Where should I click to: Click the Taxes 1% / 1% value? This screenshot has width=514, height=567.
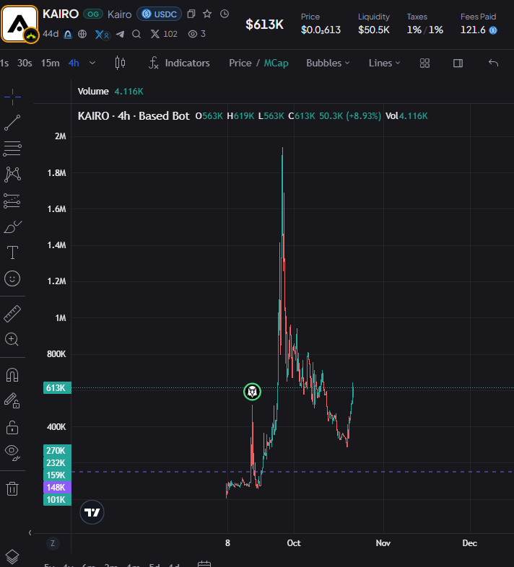[x=425, y=30]
